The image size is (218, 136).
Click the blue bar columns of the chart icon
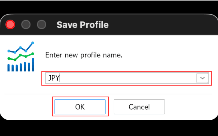click(21, 65)
